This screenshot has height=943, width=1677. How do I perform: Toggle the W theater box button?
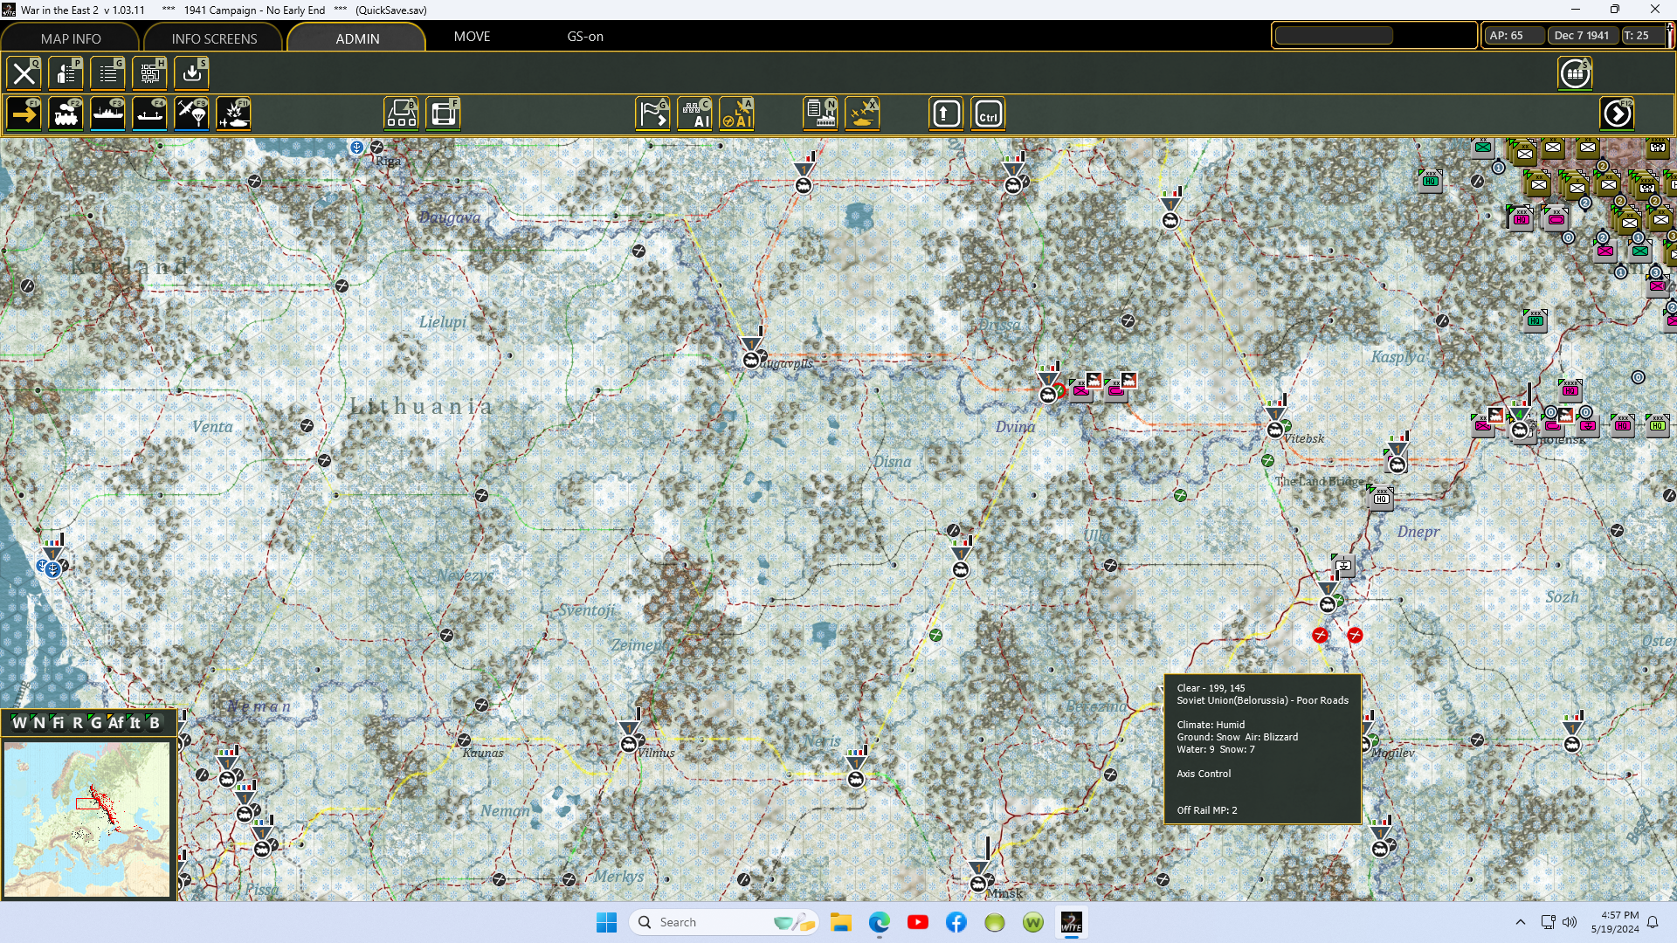[x=19, y=723]
